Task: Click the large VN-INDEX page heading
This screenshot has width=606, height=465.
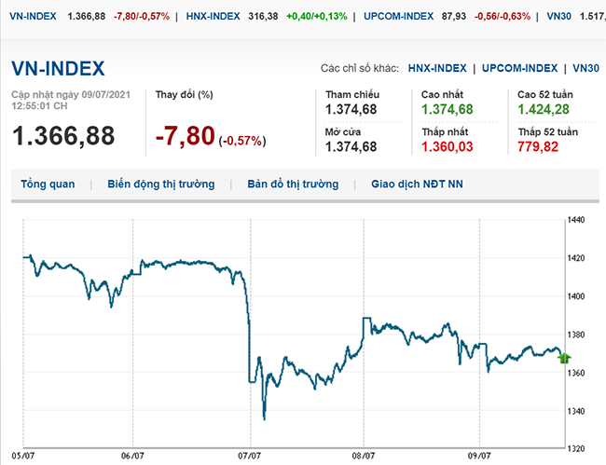Action: point(58,68)
